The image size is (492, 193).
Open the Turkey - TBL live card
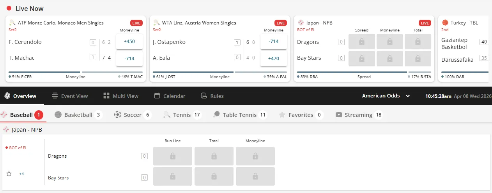tap(464, 49)
